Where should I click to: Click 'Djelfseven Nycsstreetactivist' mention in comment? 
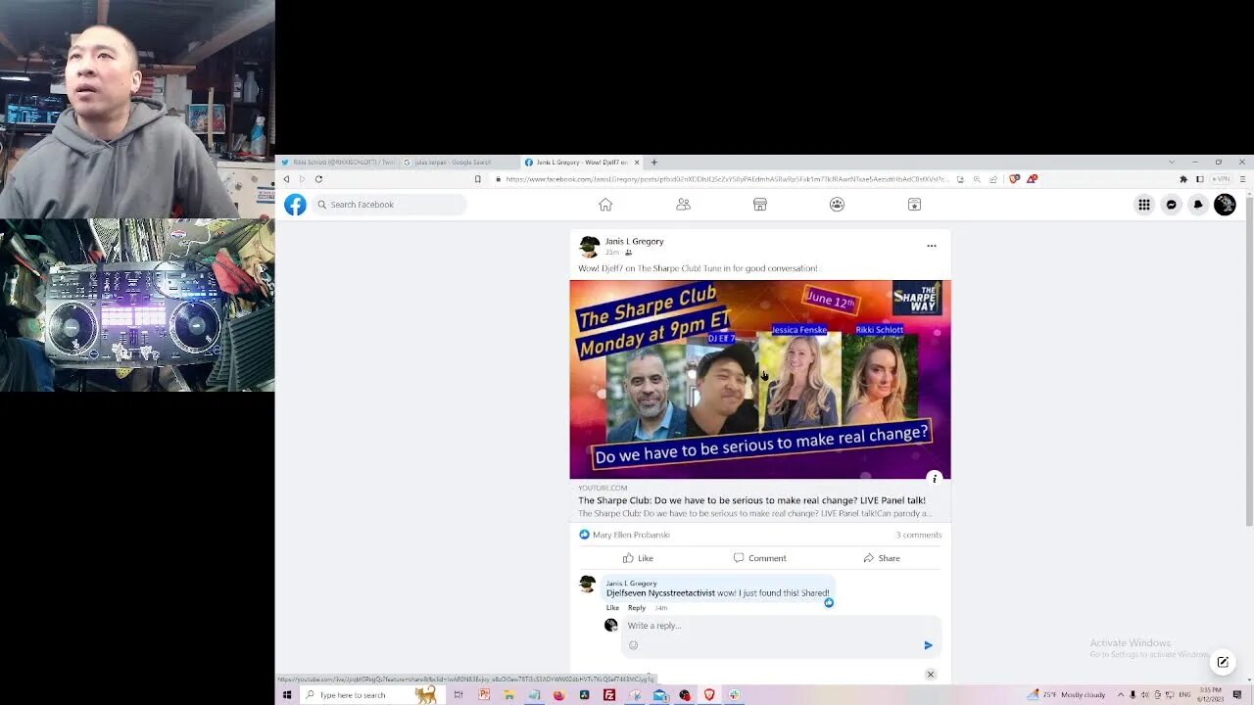[660, 593]
